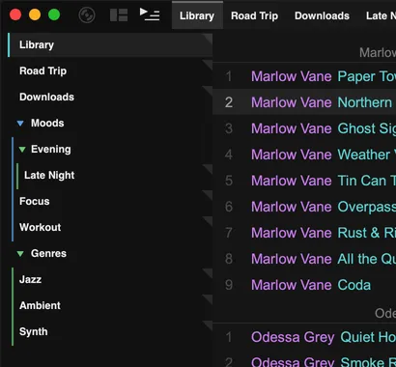Select Library in the sidebar
Image resolution: width=396 pixels, height=367 pixels.
110,45
